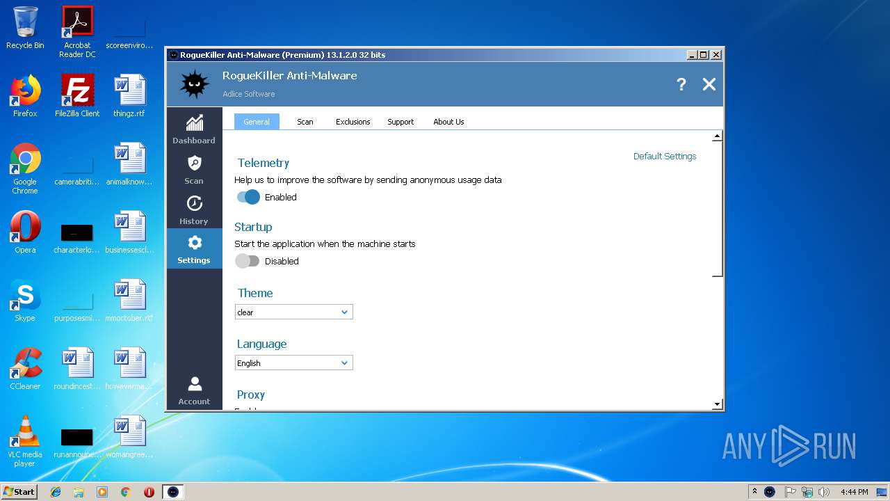Click the taskbar clock showing 4:44 PM
890x501 pixels.
pyautogui.click(x=854, y=492)
